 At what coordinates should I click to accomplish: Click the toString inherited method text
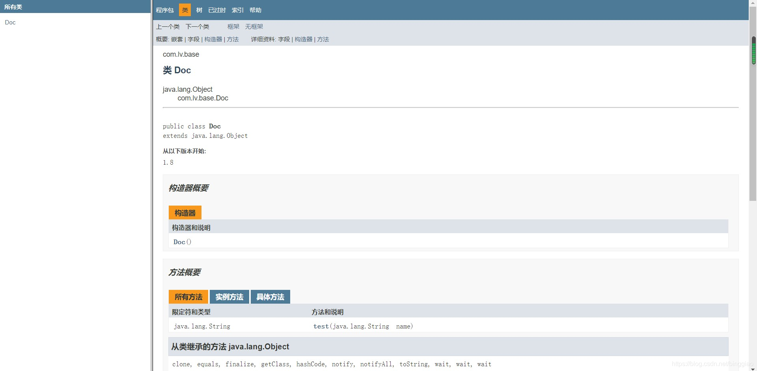click(x=414, y=364)
